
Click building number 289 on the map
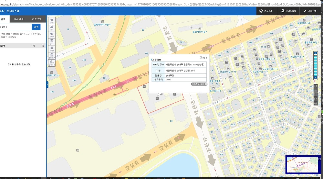point(52,92)
